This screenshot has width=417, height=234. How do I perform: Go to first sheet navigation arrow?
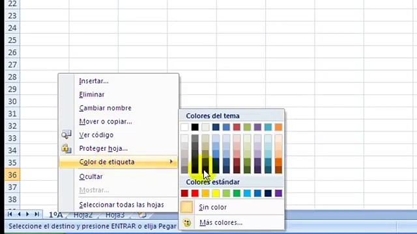10,214
